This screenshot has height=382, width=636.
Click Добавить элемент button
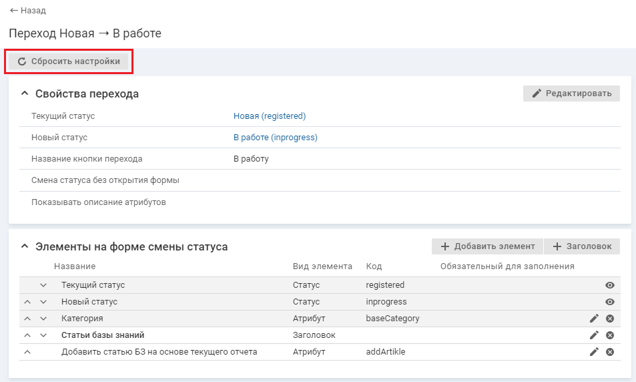(487, 246)
